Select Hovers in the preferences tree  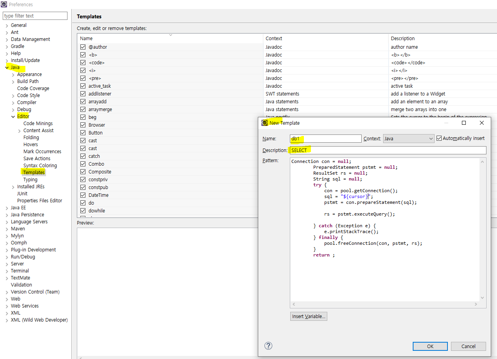30,145
